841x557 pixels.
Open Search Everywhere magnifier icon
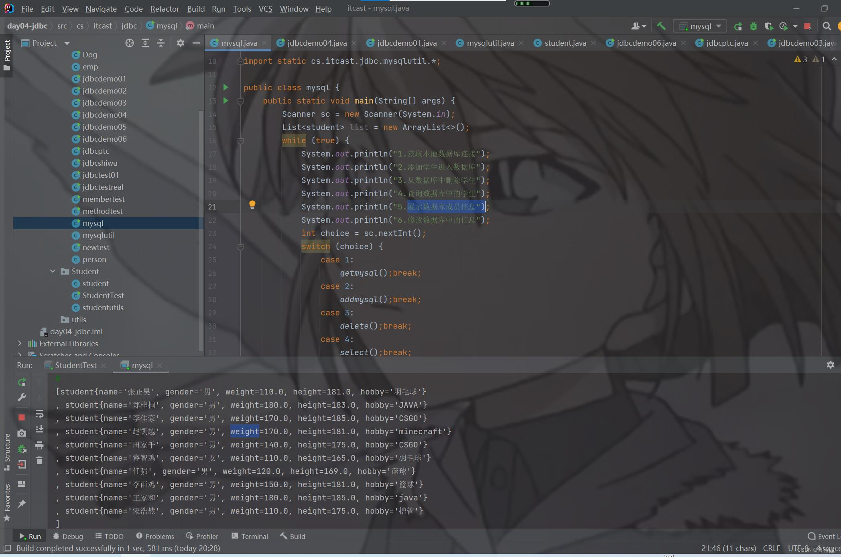827,26
